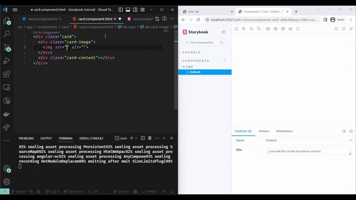Click the 'components' breadcrumb segment
This screenshot has height=200, width=356.
tap(47, 27)
